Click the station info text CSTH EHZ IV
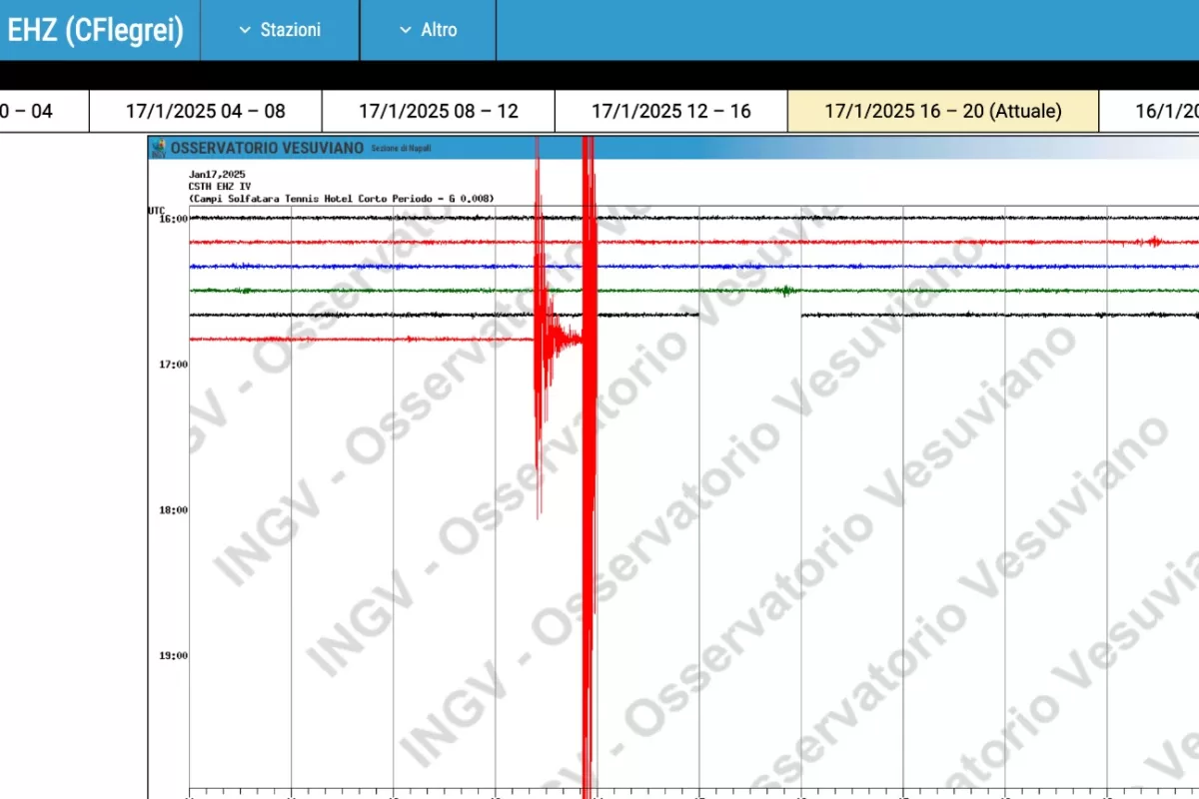This screenshot has width=1199, height=799. [x=218, y=187]
